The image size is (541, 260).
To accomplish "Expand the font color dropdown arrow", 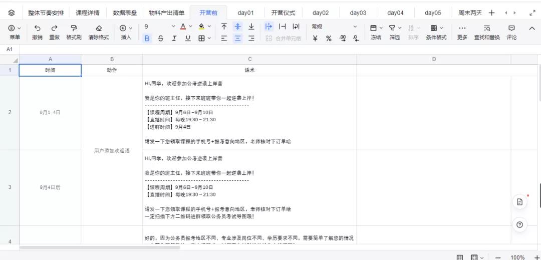I will 190,27.
